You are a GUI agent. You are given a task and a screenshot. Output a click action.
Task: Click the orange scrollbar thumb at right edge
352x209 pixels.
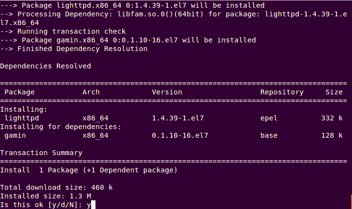point(350,202)
